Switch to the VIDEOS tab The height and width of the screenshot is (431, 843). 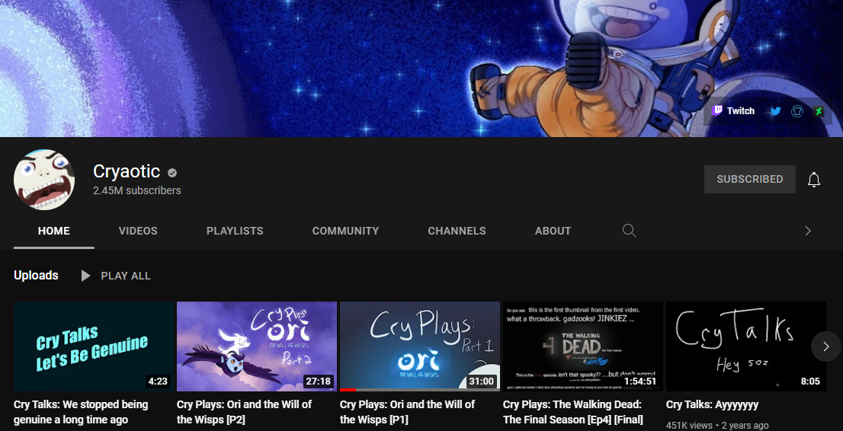(x=138, y=231)
